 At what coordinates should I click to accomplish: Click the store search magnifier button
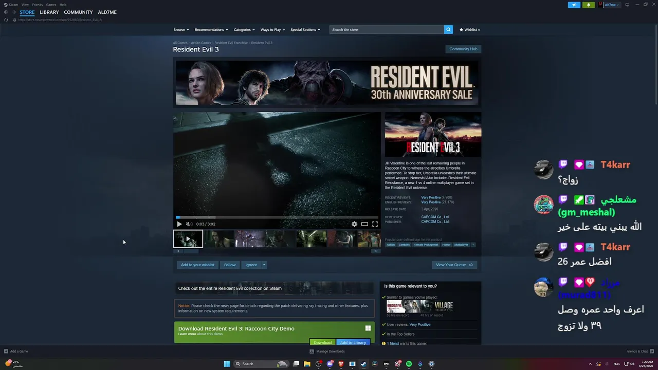[448, 29]
